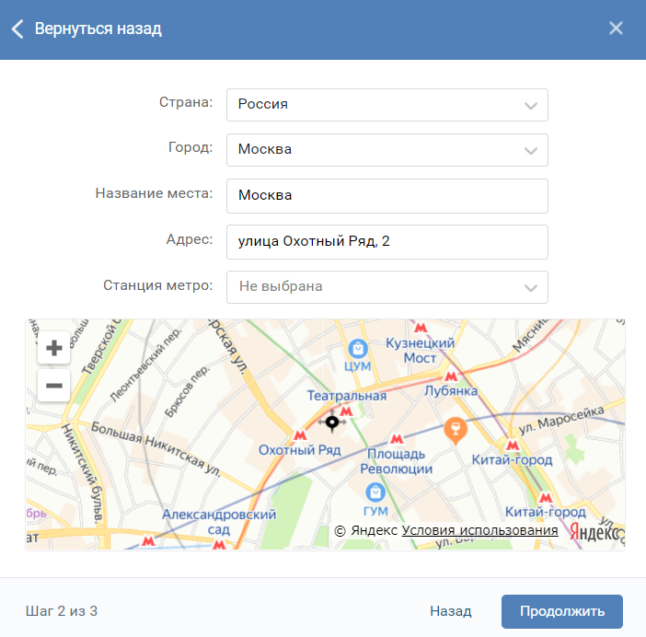Image resolution: width=646 pixels, height=637 pixels.
Task: Click the 'Вернуться назад' header link
Action: [x=98, y=29]
